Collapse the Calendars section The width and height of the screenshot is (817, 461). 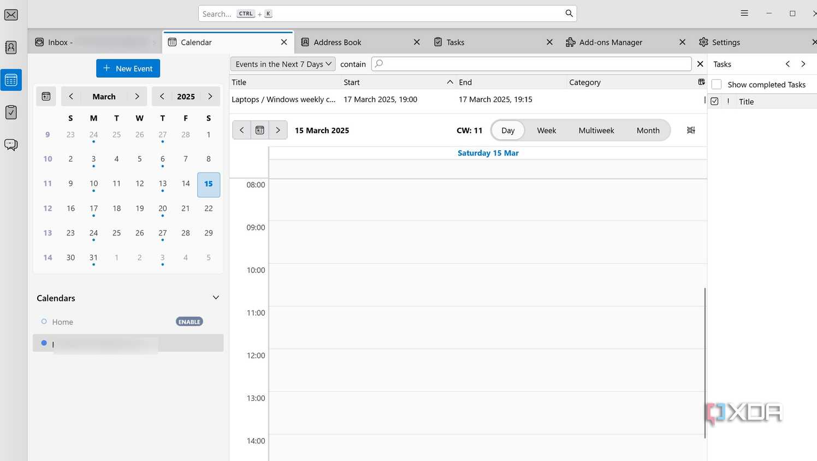[216, 298]
